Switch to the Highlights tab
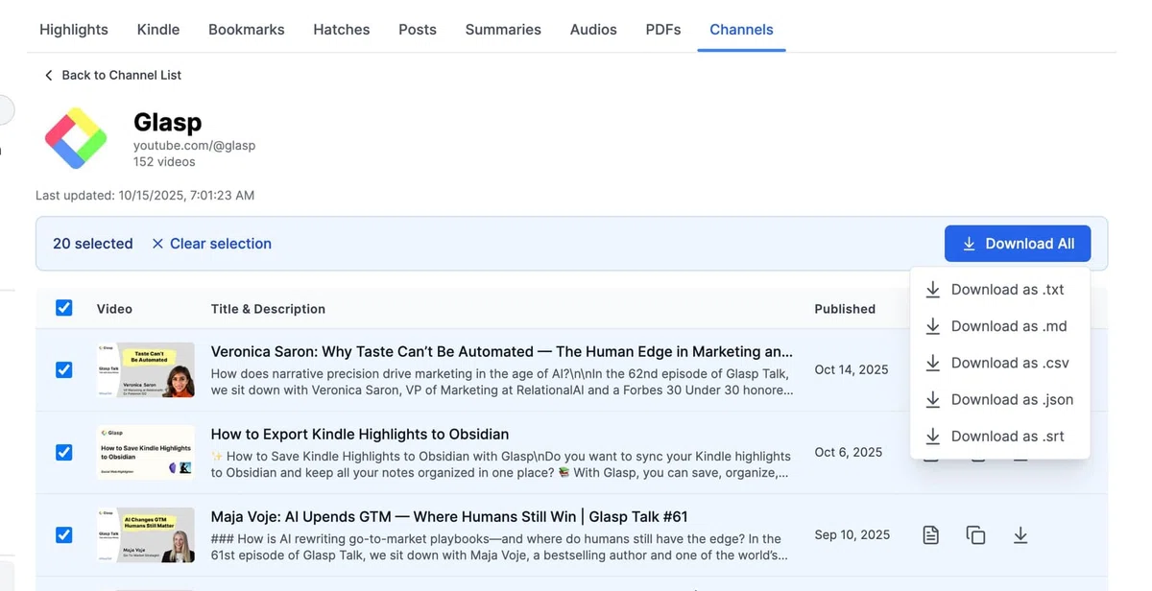 pyautogui.click(x=74, y=30)
